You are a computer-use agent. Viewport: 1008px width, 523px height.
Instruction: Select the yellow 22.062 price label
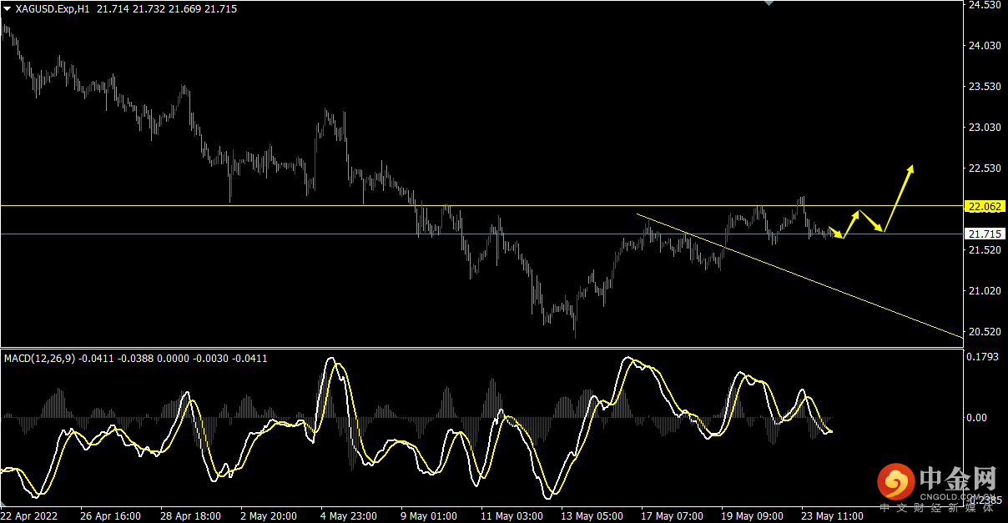point(984,206)
